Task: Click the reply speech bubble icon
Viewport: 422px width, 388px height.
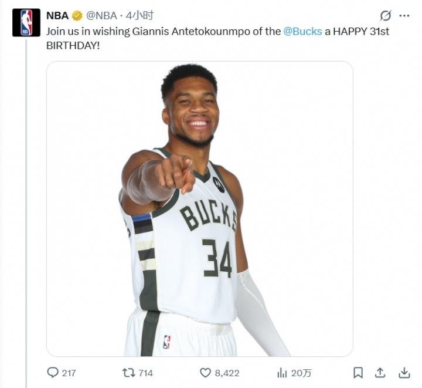Action: click(x=53, y=373)
